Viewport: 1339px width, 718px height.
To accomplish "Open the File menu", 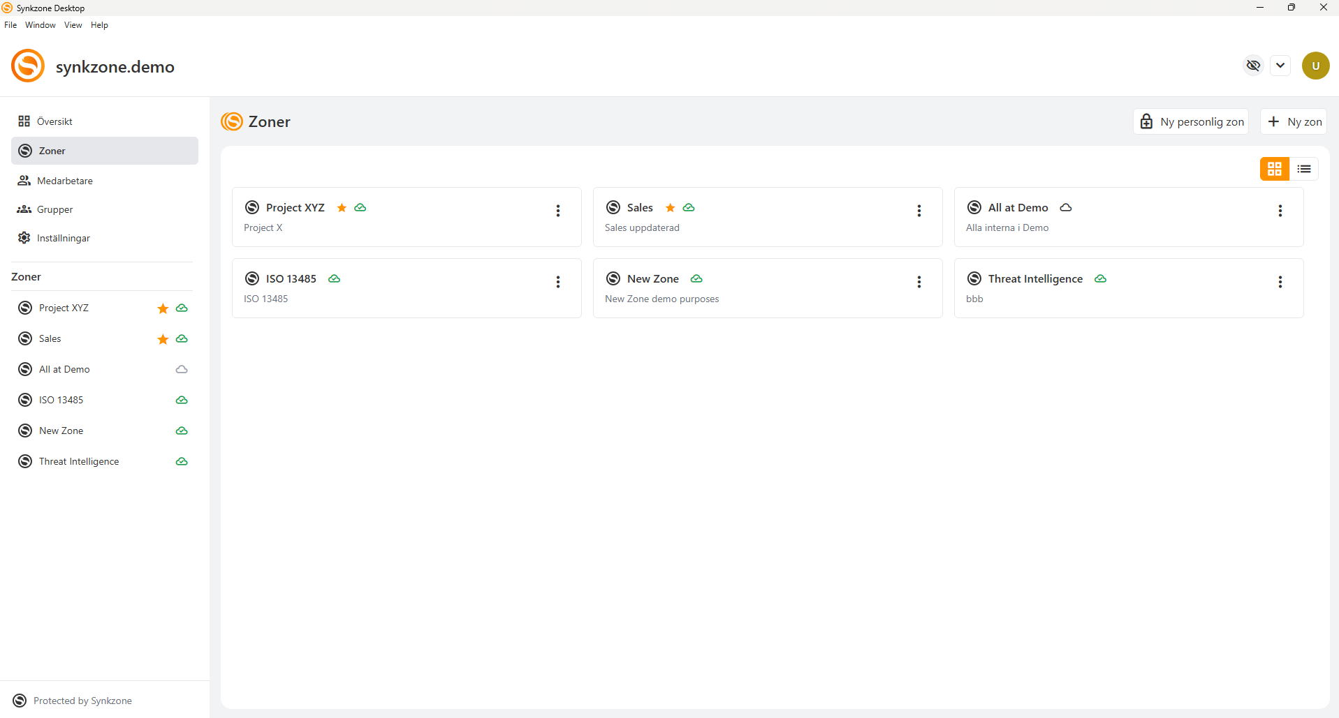I will coord(10,25).
